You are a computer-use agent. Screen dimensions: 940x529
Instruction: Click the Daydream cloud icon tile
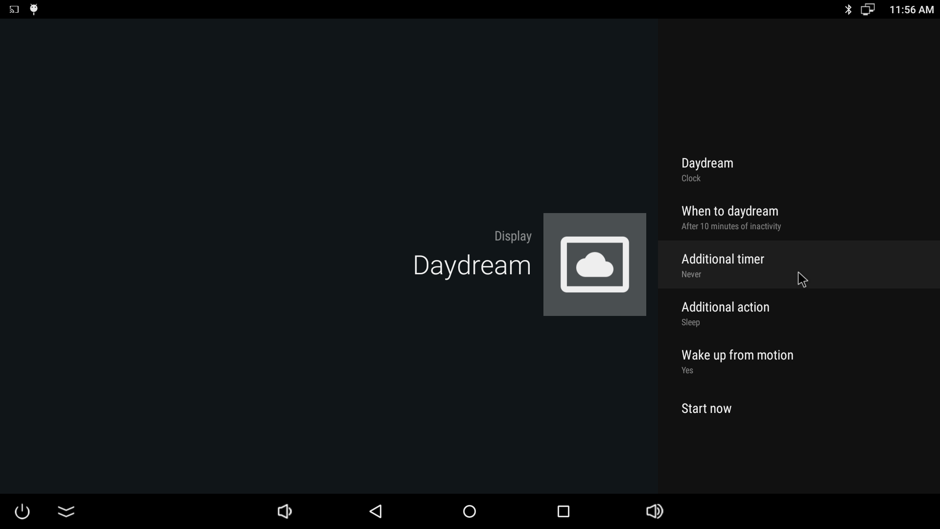coord(594,264)
